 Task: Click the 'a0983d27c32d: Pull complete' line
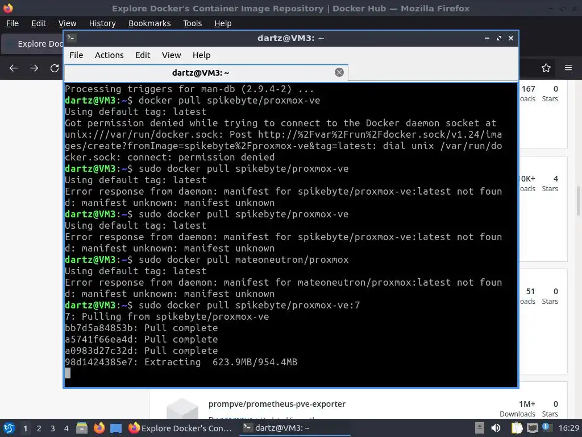coord(141,351)
